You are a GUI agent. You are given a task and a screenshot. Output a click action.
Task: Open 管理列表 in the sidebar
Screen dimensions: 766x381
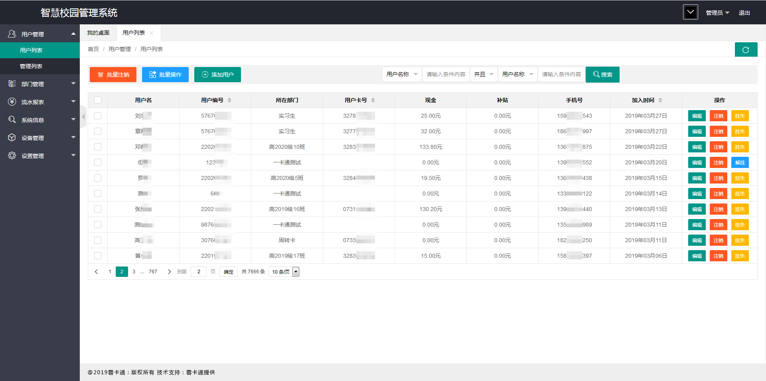click(x=40, y=66)
